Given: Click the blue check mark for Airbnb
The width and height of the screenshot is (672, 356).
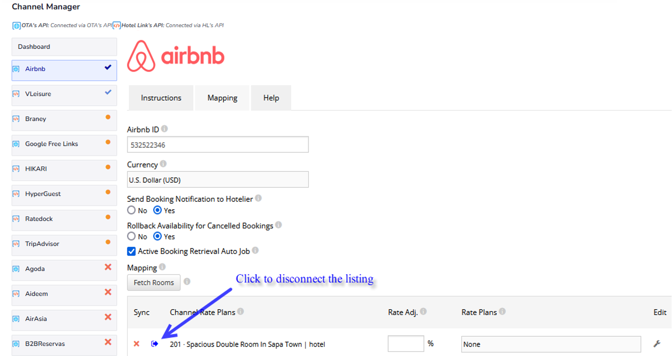Looking at the screenshot, I should pos(108,67).
